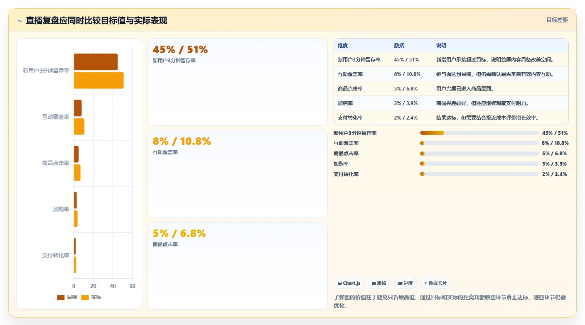Image resolution: width=585 pixels, height=325 pixels.
Task: Select the 进度 chip
Action: (406, 283)
